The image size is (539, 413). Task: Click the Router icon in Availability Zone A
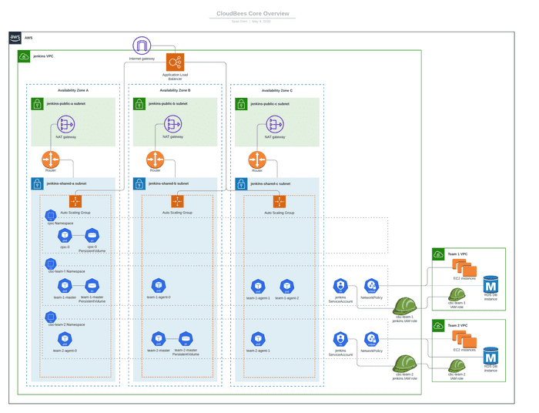[51, 159]
